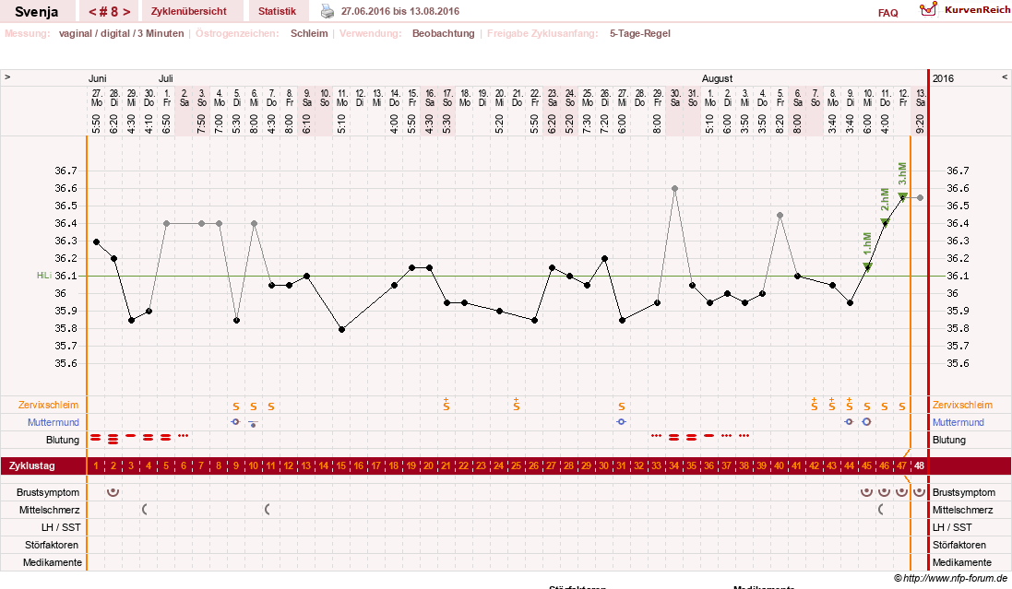
Task: Click the Schleim estrogen sign text
Action: click(x=309, y=33)
